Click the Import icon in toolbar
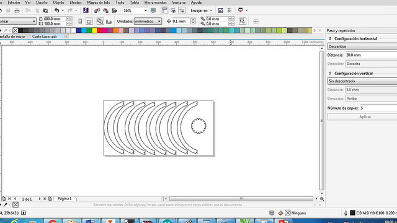Screen dimensions: 397x223 (x=97, y=11)
